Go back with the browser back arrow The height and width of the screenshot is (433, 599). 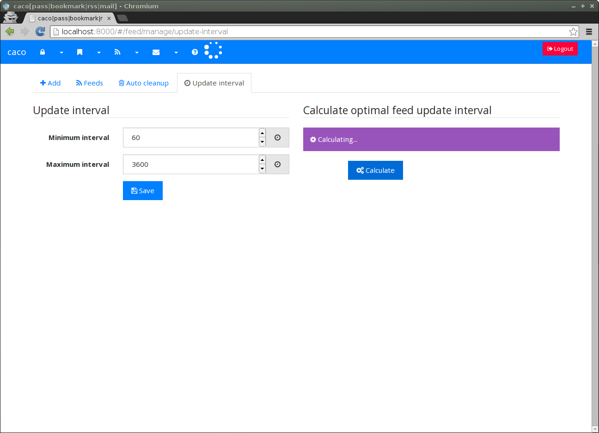tap(10, 31)
